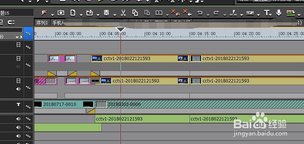
Task: Select first cctv1-2018022121593 clip on second video track
Action: (140, 58)
